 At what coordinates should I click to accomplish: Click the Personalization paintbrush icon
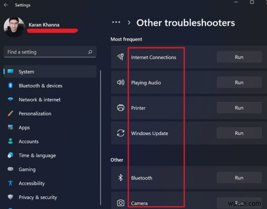[x=11, y=113]
